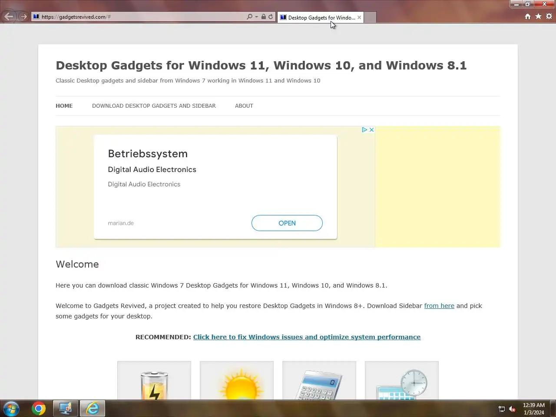Click the site title heading link
This screenshot has width=556, height=417.
261,65
